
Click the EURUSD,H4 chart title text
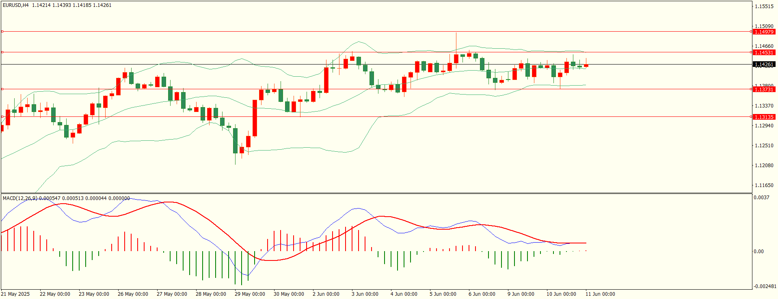[x=16, y=5]
